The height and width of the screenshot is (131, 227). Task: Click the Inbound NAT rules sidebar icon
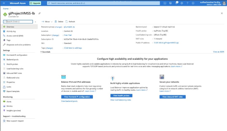tap(4, 73)
